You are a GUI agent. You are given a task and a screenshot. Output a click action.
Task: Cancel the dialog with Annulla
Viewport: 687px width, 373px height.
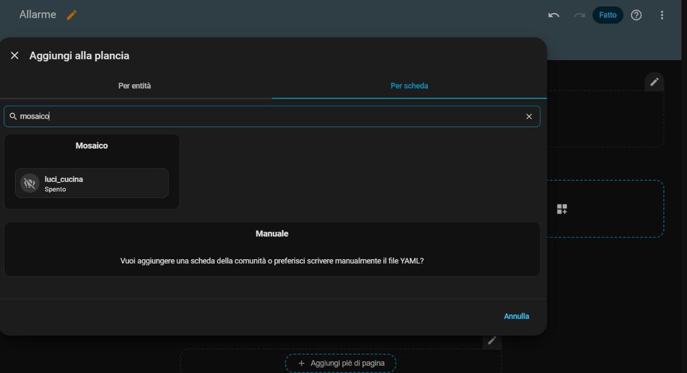516,316
